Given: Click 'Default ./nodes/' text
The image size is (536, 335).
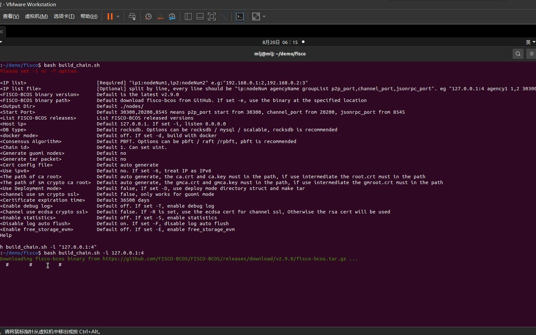Looking at the screenshot, I should [x=120, y=106].
